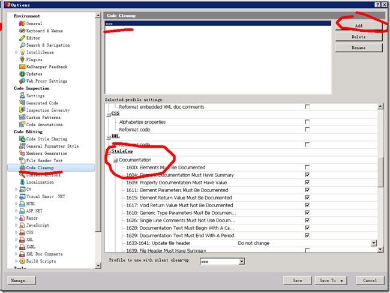Select Code Style Sharing in the tree

[46, 139]
